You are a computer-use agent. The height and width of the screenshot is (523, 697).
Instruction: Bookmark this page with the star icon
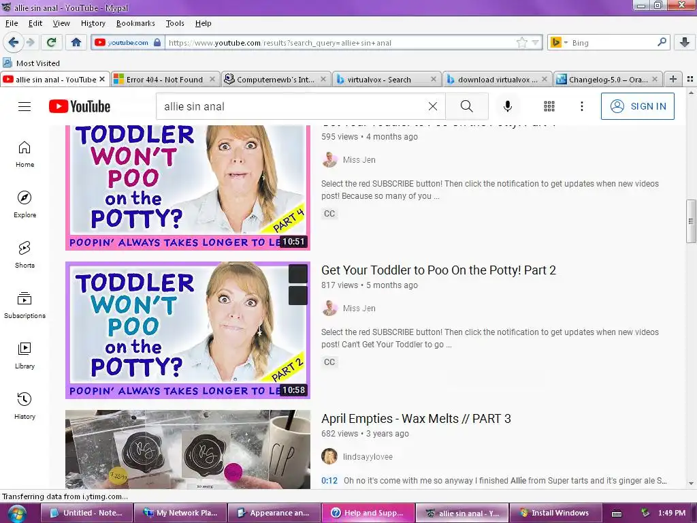522,43
